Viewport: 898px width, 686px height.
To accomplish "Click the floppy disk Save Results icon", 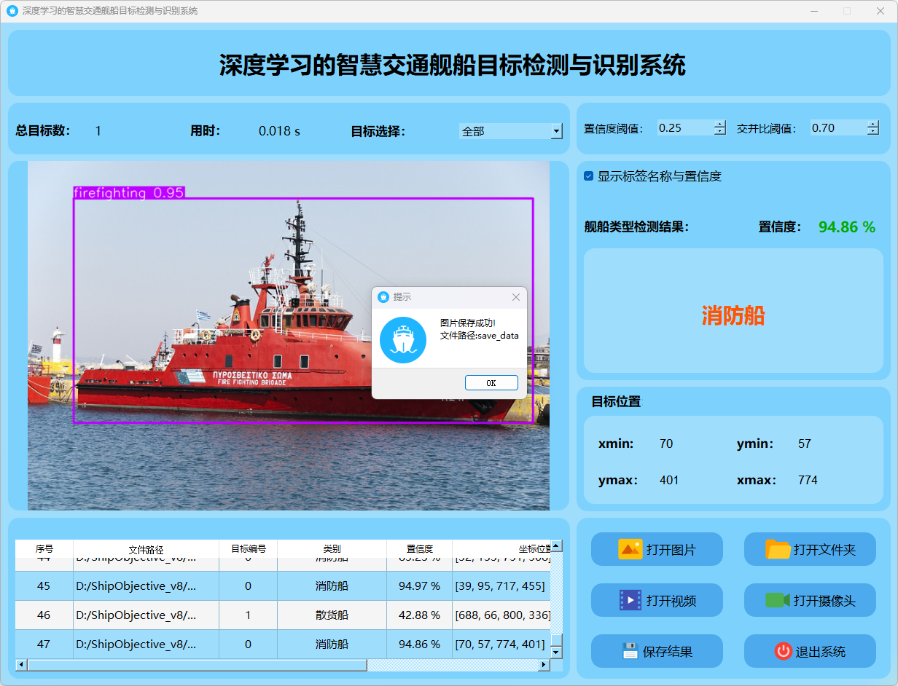I will (630, 651).
